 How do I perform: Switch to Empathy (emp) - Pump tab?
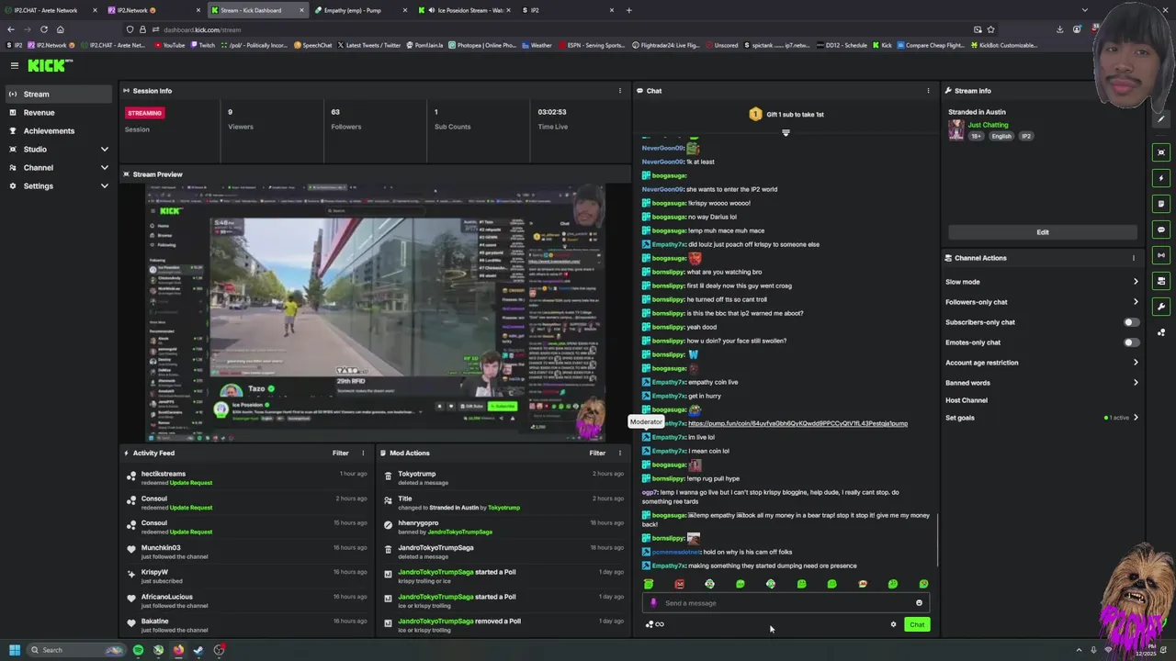[x=358, y=10]
